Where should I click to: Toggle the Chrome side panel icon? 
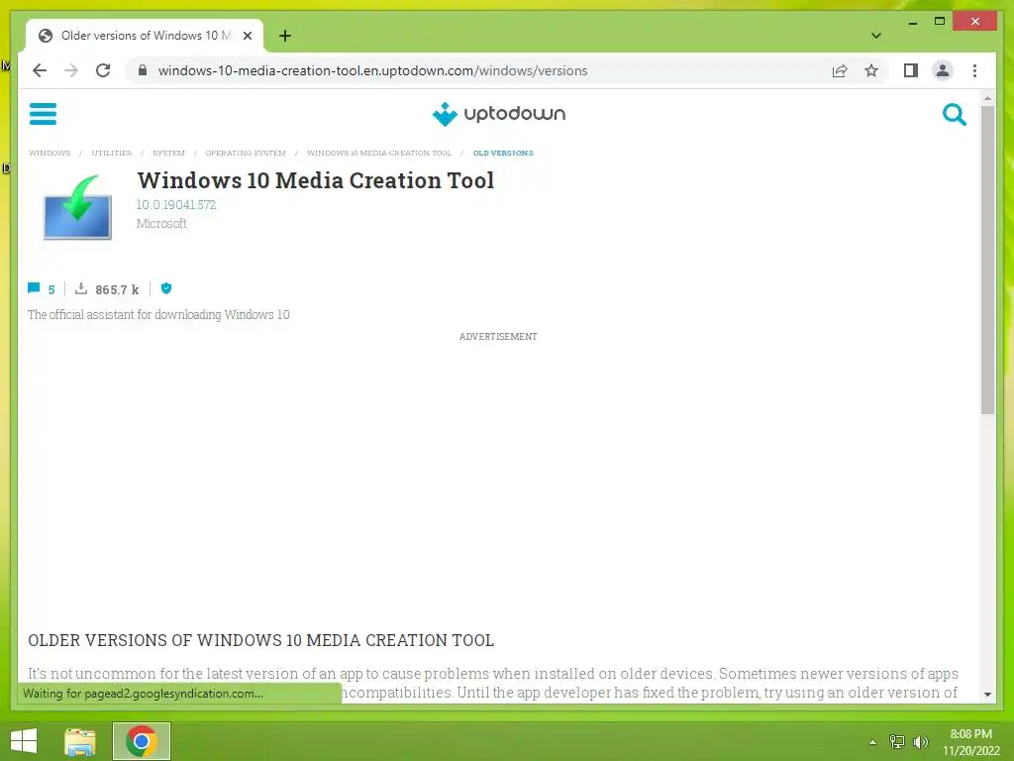point(911,70)
